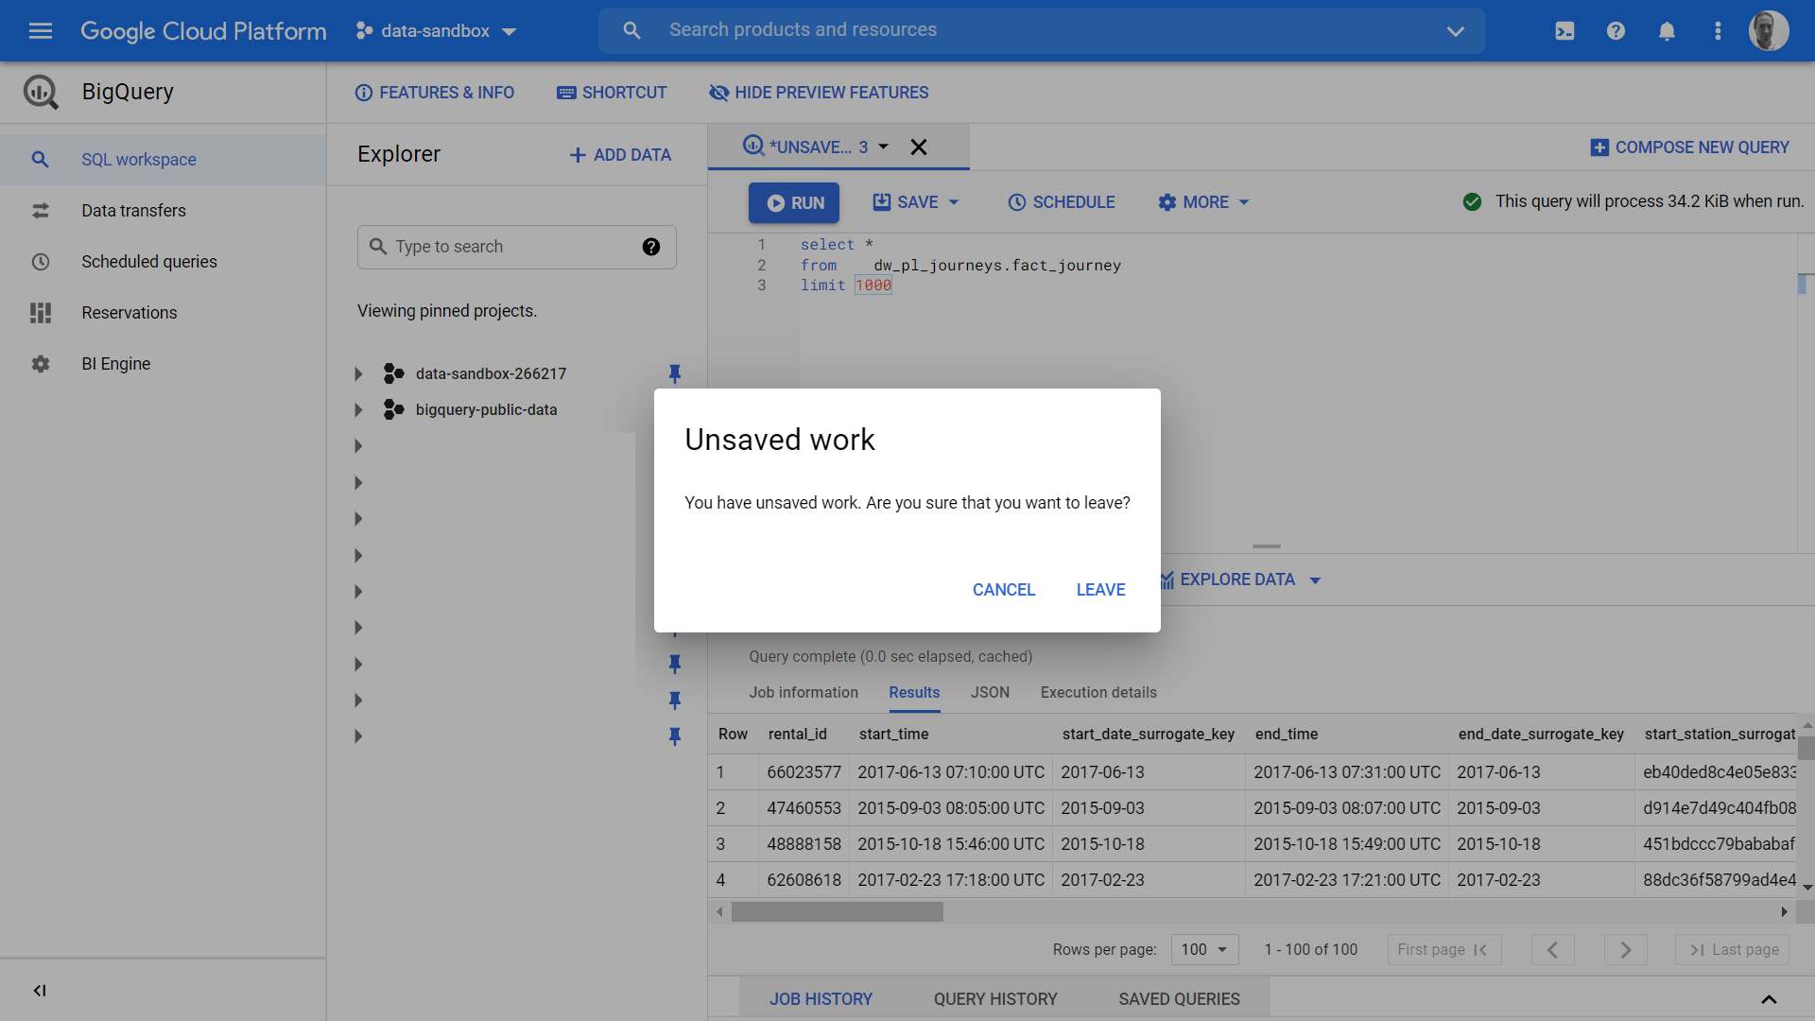This screenshot has width=1815, height=1021.
Task: Expand the bottom history panel chevron
Action: 1769,999
